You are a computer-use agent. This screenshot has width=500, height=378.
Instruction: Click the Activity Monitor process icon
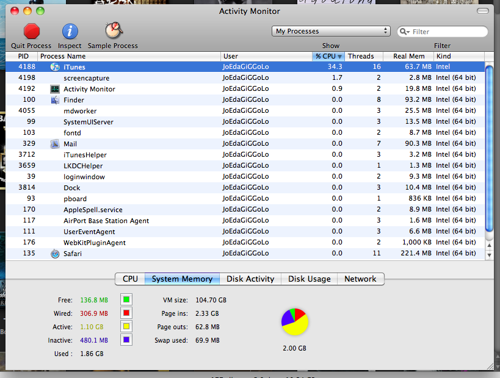coord(55,89)
